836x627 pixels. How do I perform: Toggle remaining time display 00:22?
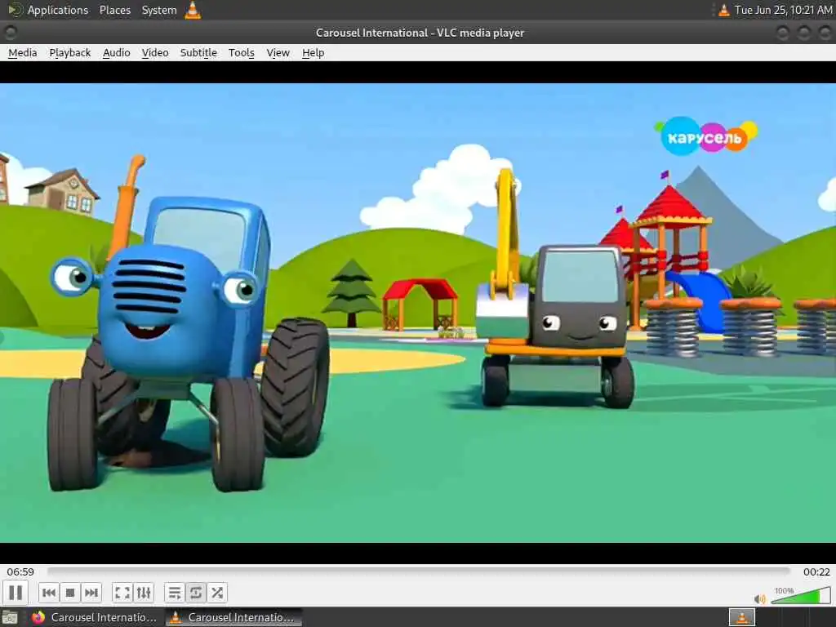(x=816, y=571)
